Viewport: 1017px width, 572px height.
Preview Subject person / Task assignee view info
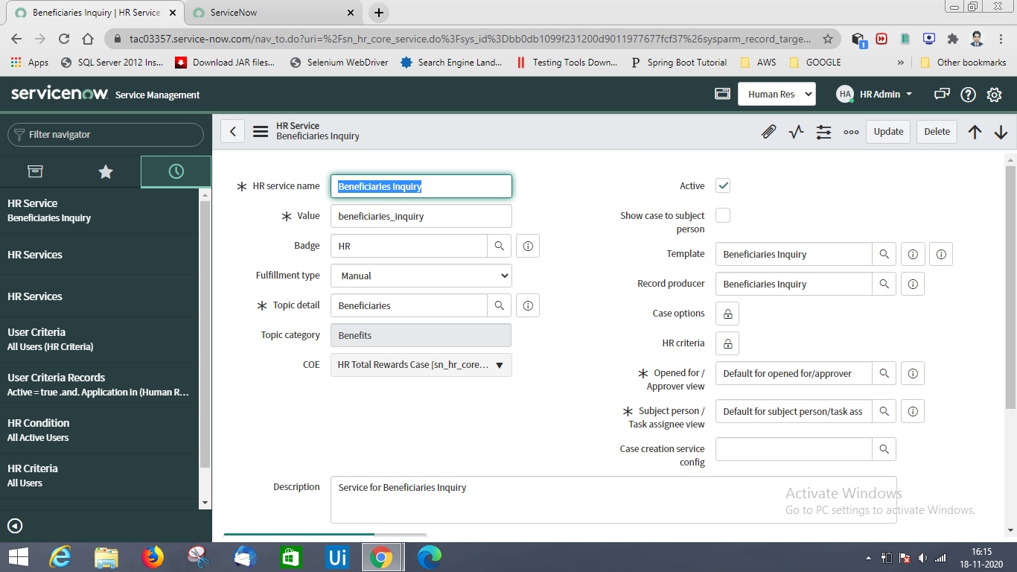[913, 411]
